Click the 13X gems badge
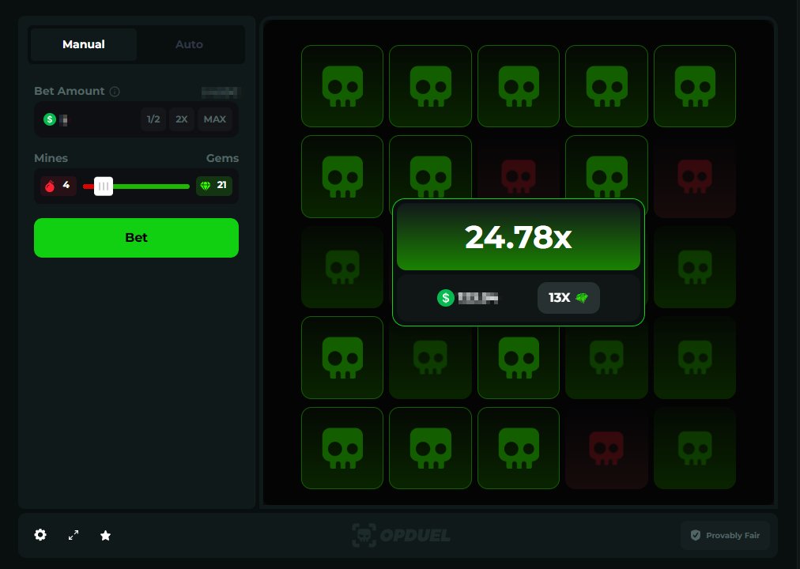 pos(568,298)
